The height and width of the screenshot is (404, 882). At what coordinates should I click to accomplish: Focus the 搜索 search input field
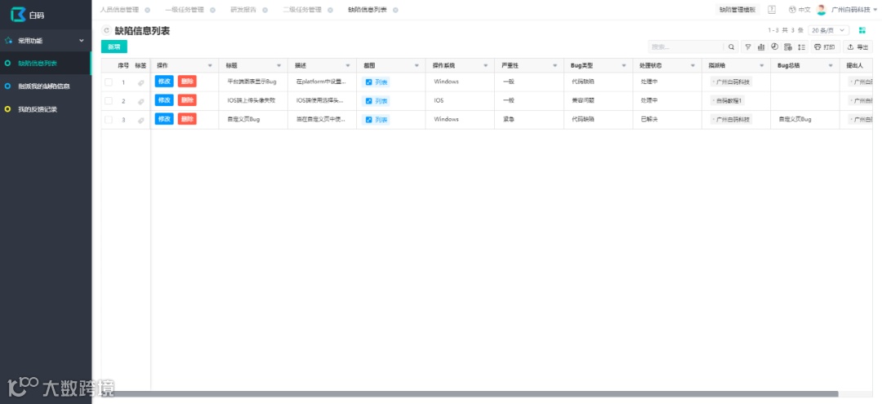[x=686, y=47]
